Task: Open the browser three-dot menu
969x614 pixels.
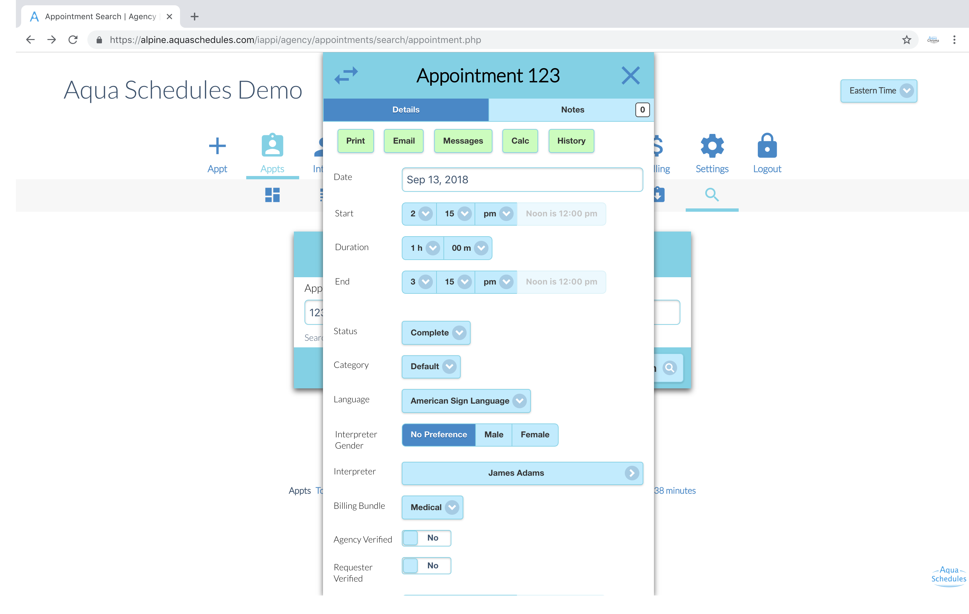Action: coord(954,40)
